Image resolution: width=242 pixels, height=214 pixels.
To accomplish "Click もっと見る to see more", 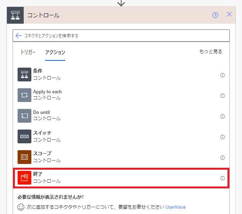I will (x=211, y=51).
